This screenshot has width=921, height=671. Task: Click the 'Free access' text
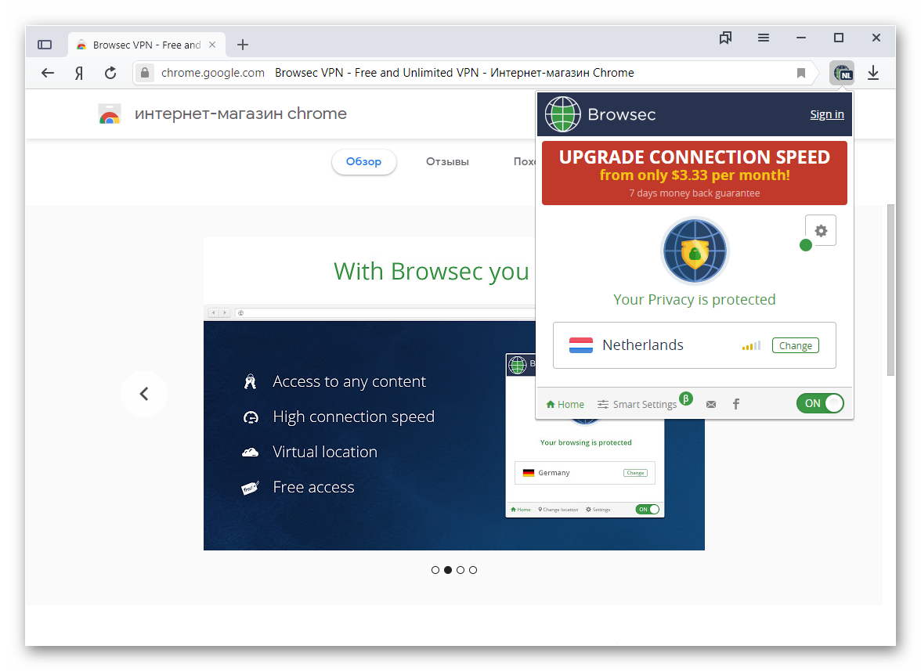[x=313, y=487]
